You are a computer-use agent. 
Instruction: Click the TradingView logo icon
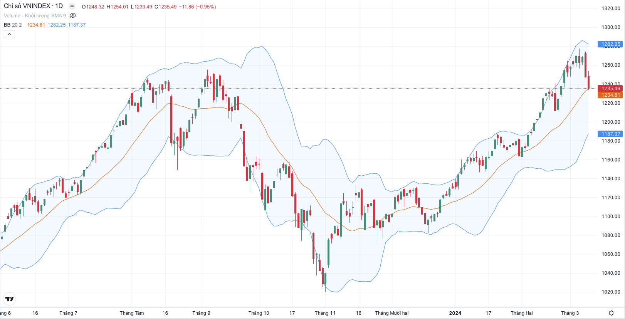[x=9, y=299]
